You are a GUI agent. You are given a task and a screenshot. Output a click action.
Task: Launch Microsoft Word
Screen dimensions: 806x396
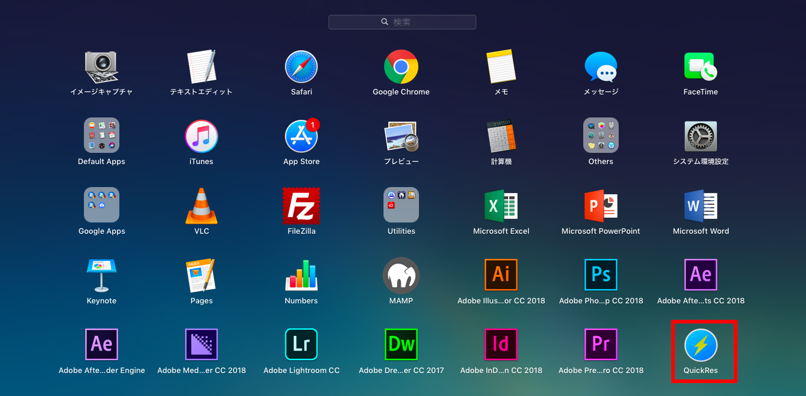coord(701,206)
